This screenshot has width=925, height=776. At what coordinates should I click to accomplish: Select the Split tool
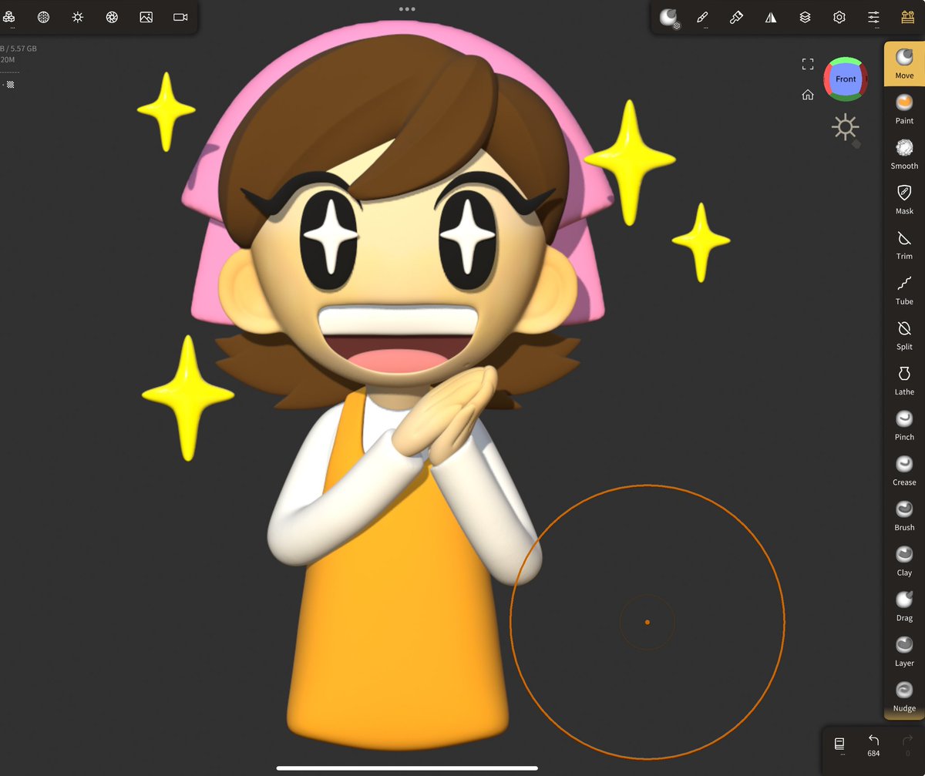coord(904,334)
